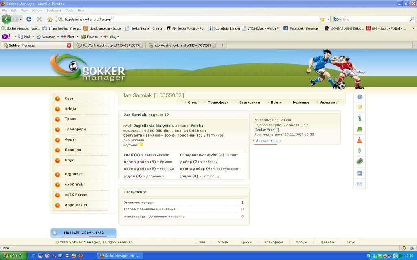Click the envelope mail icon in right sidebar
Image resolution: width=417 pixels, height=260 pixels.
pos(360,183)
